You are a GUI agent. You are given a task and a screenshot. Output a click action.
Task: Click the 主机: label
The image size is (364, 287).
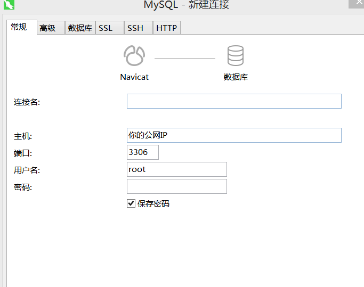[23, 136]
